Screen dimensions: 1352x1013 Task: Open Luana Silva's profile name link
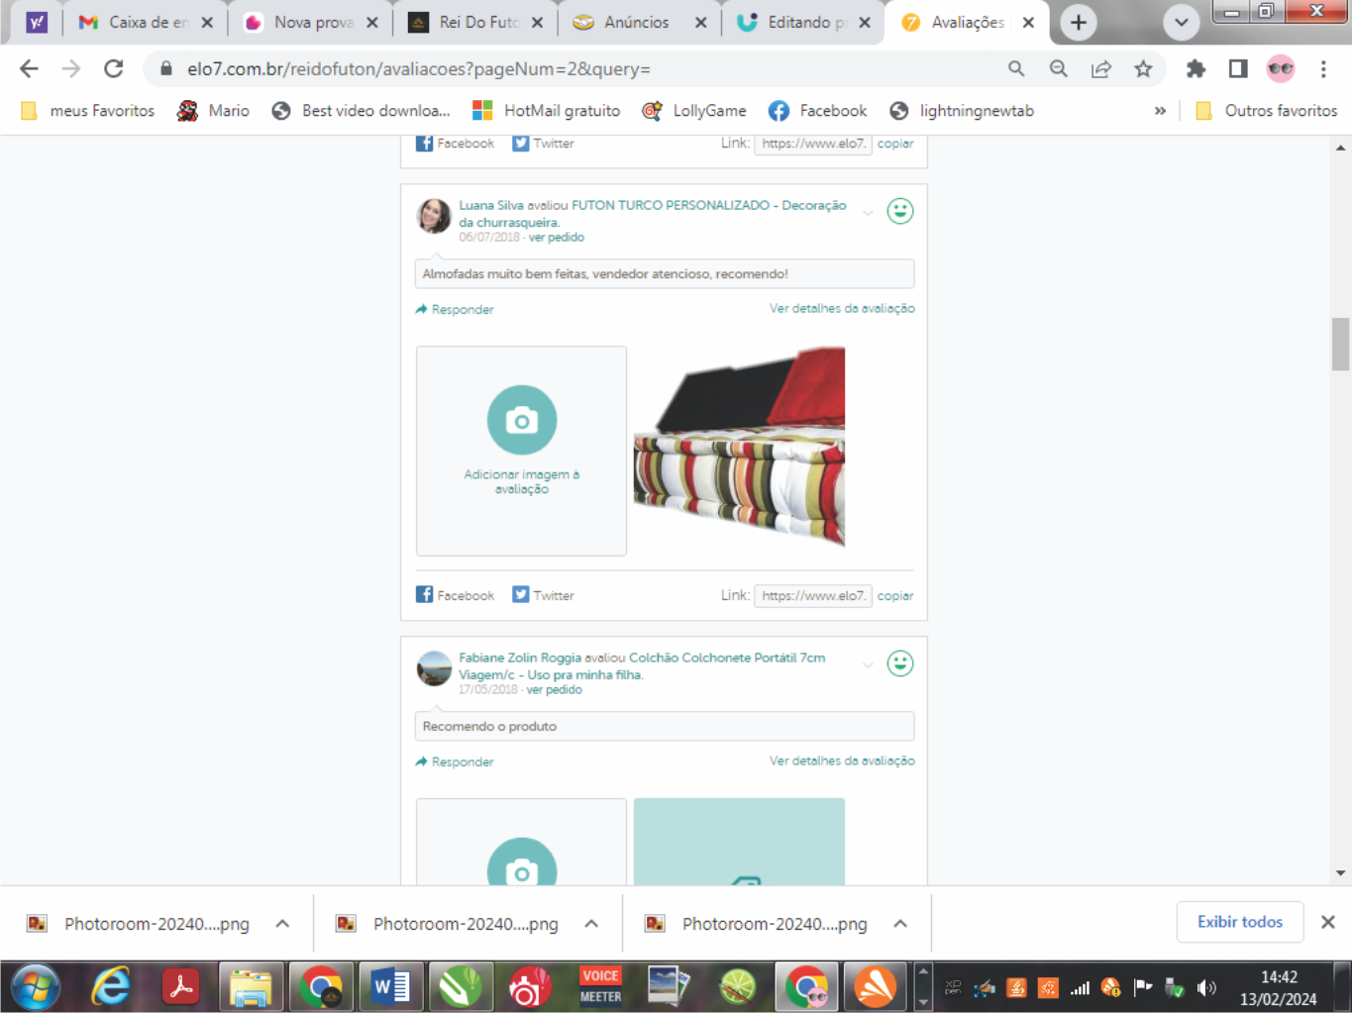[x=491, y=205]
